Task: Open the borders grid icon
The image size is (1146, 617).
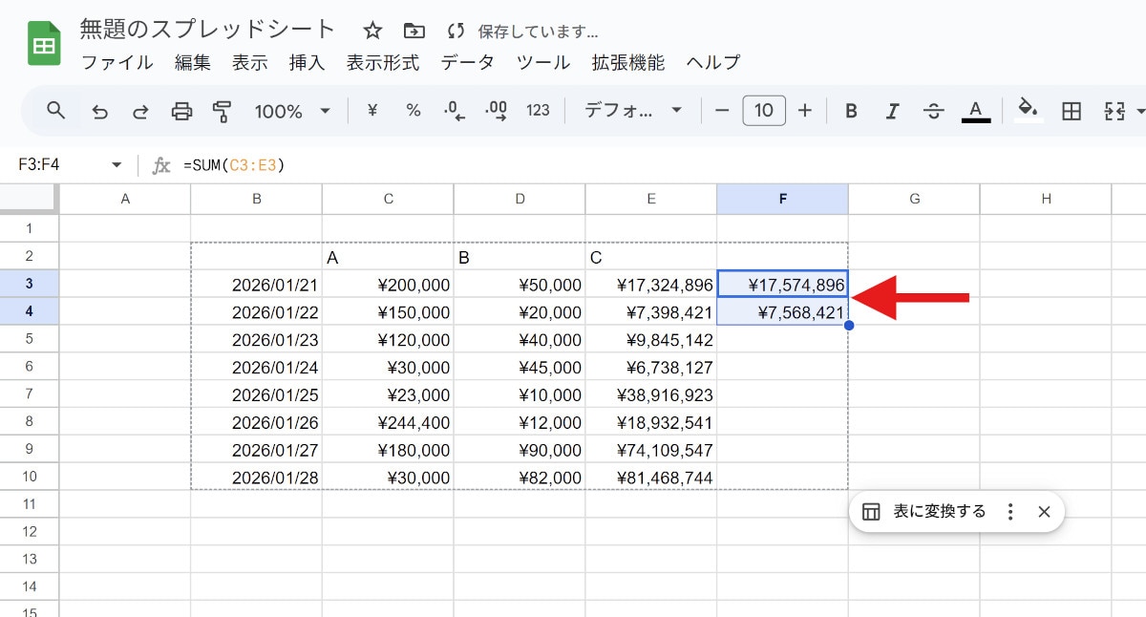Action: pos(1072,111)
